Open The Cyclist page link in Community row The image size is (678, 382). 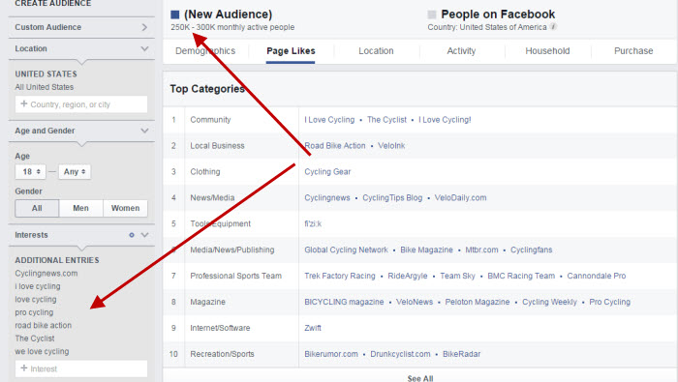(386, 120)
